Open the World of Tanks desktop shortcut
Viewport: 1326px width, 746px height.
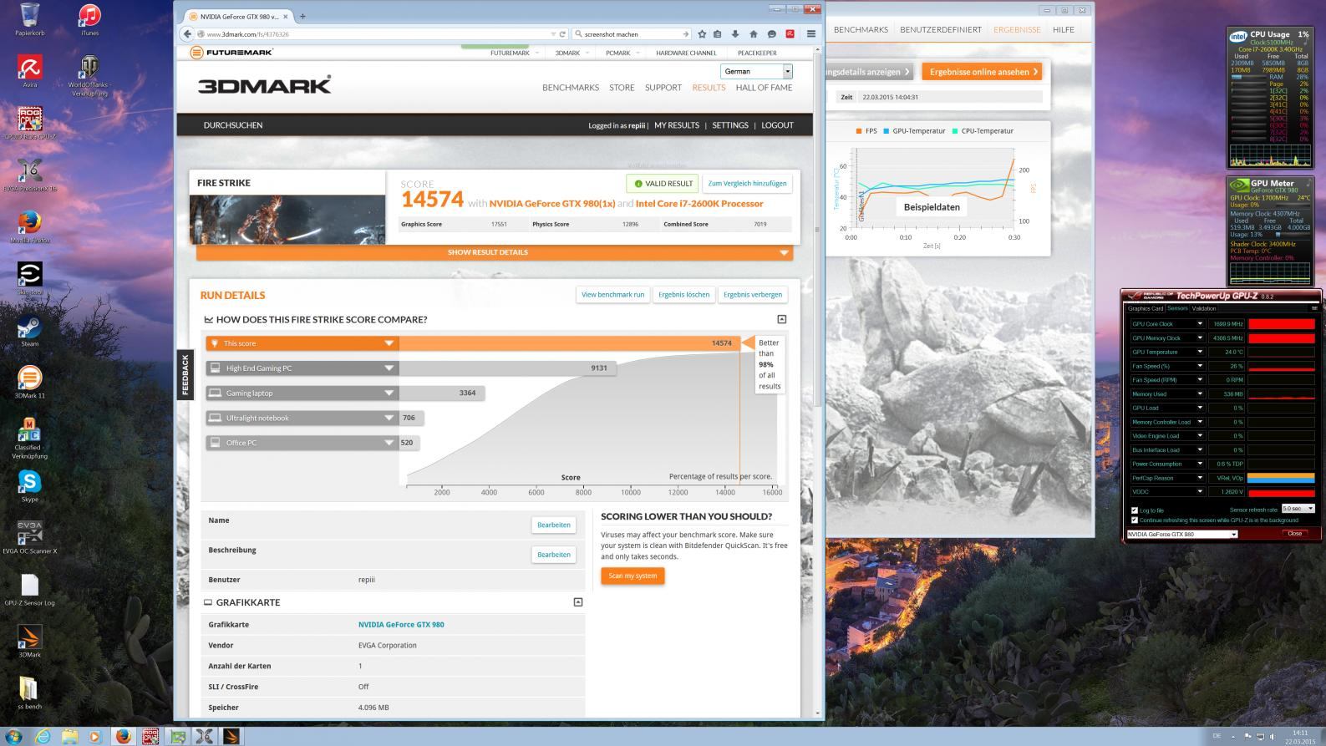89,75
